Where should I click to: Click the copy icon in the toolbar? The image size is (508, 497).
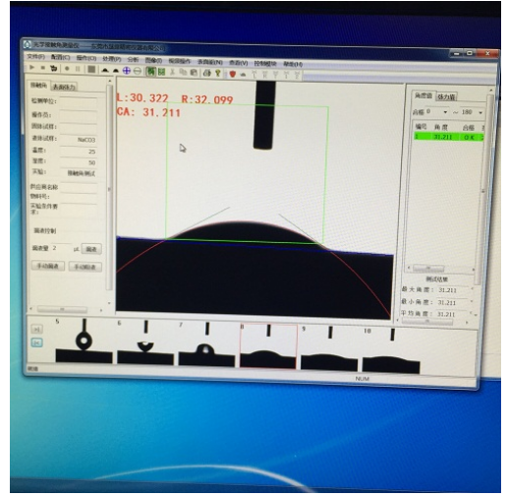click(x=183, y=72)
